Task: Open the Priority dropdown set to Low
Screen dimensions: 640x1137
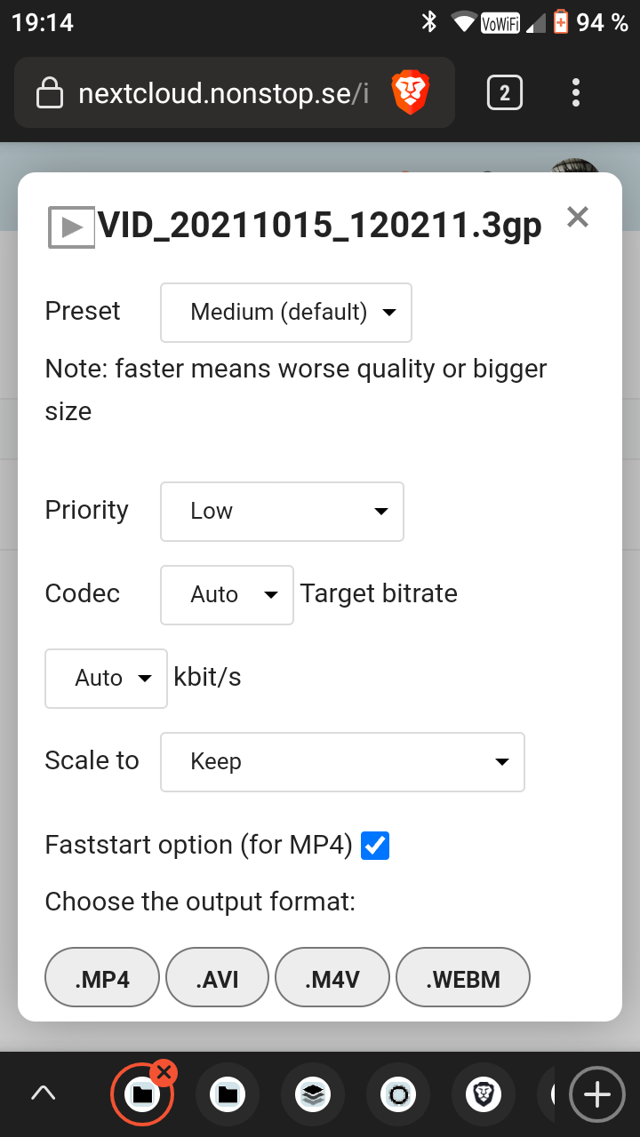Action: click(x=282, y=512)
